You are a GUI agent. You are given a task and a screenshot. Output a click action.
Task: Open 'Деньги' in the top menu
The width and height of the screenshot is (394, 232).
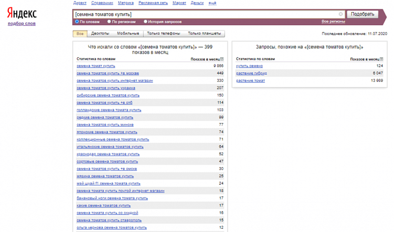tap(197, 3)
